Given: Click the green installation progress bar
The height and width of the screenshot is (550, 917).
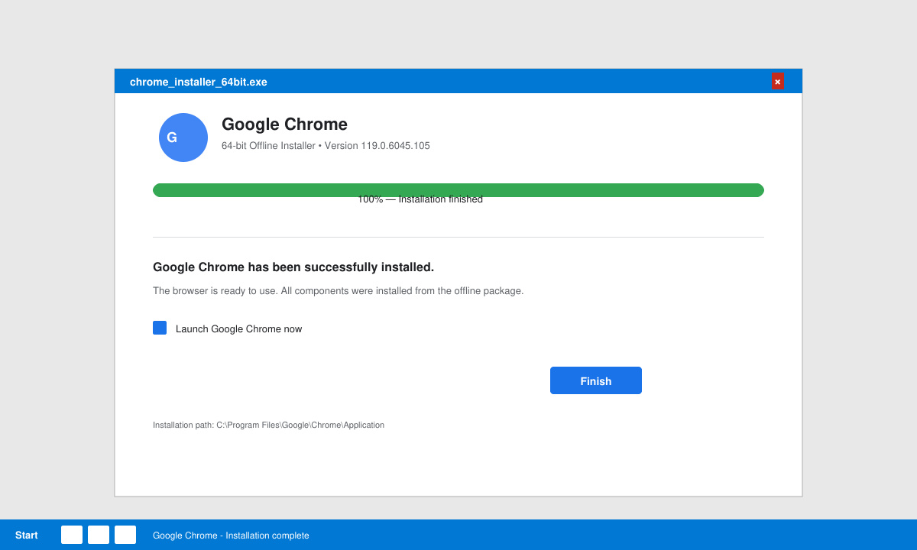Looking at the screenshot, I should [x=458, y=190].
